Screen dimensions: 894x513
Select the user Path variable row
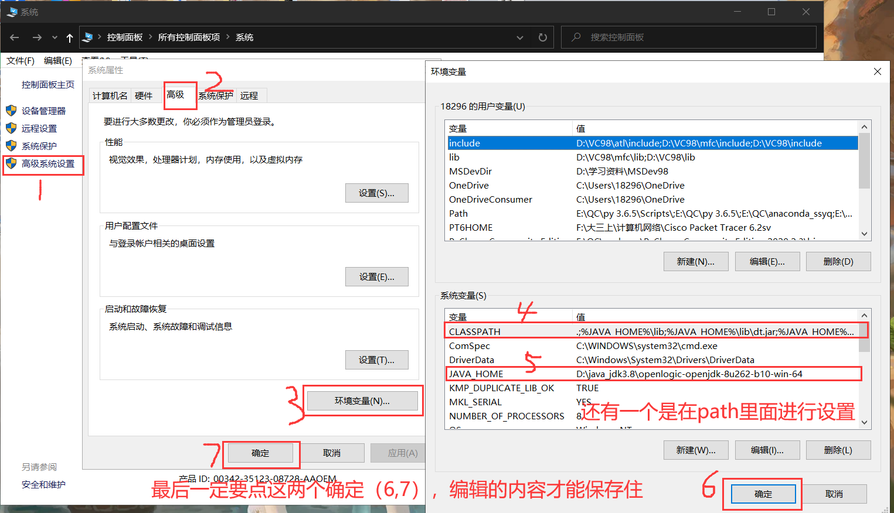[x=652, y=213]
